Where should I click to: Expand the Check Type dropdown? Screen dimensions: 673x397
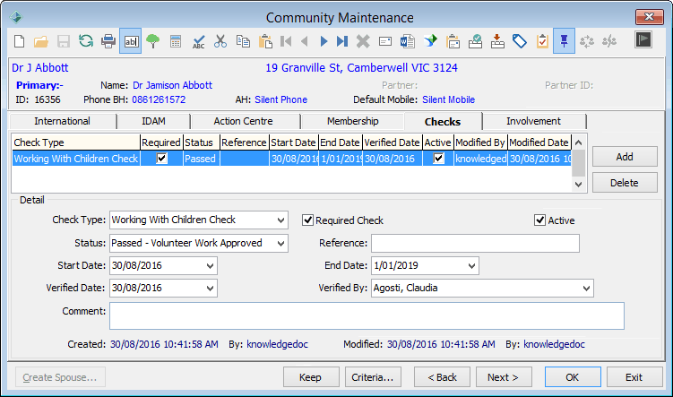pyautogui.click(x=280, y=220)
